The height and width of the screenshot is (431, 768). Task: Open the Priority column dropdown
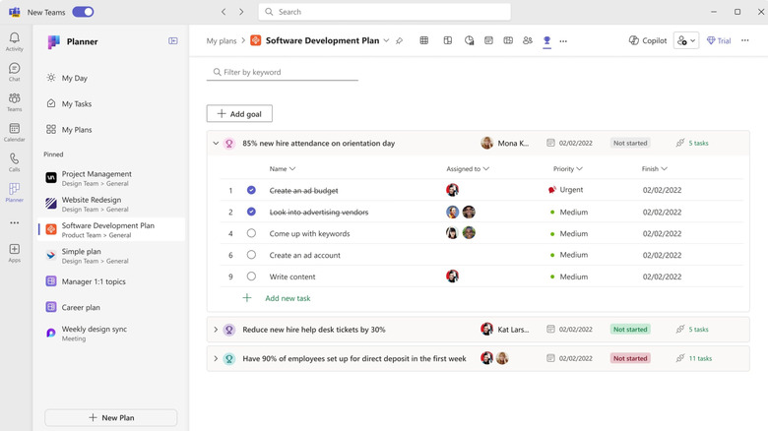578,169
